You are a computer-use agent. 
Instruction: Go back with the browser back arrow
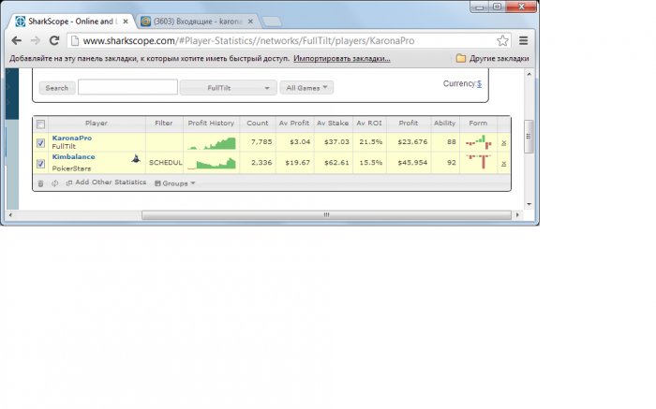point(16,40)
